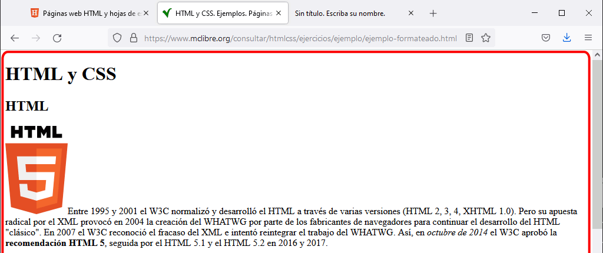Select the 'HTML y CSS. Ejemplos' tab

[223, 14]
